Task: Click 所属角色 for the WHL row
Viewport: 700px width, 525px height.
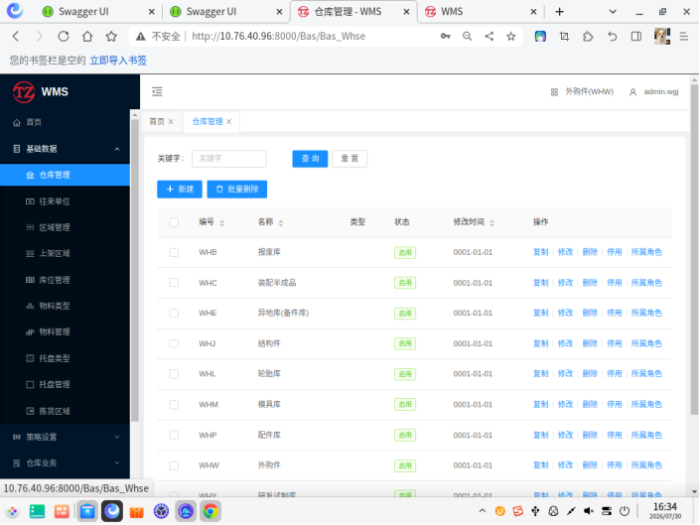Action: [646, 374]
